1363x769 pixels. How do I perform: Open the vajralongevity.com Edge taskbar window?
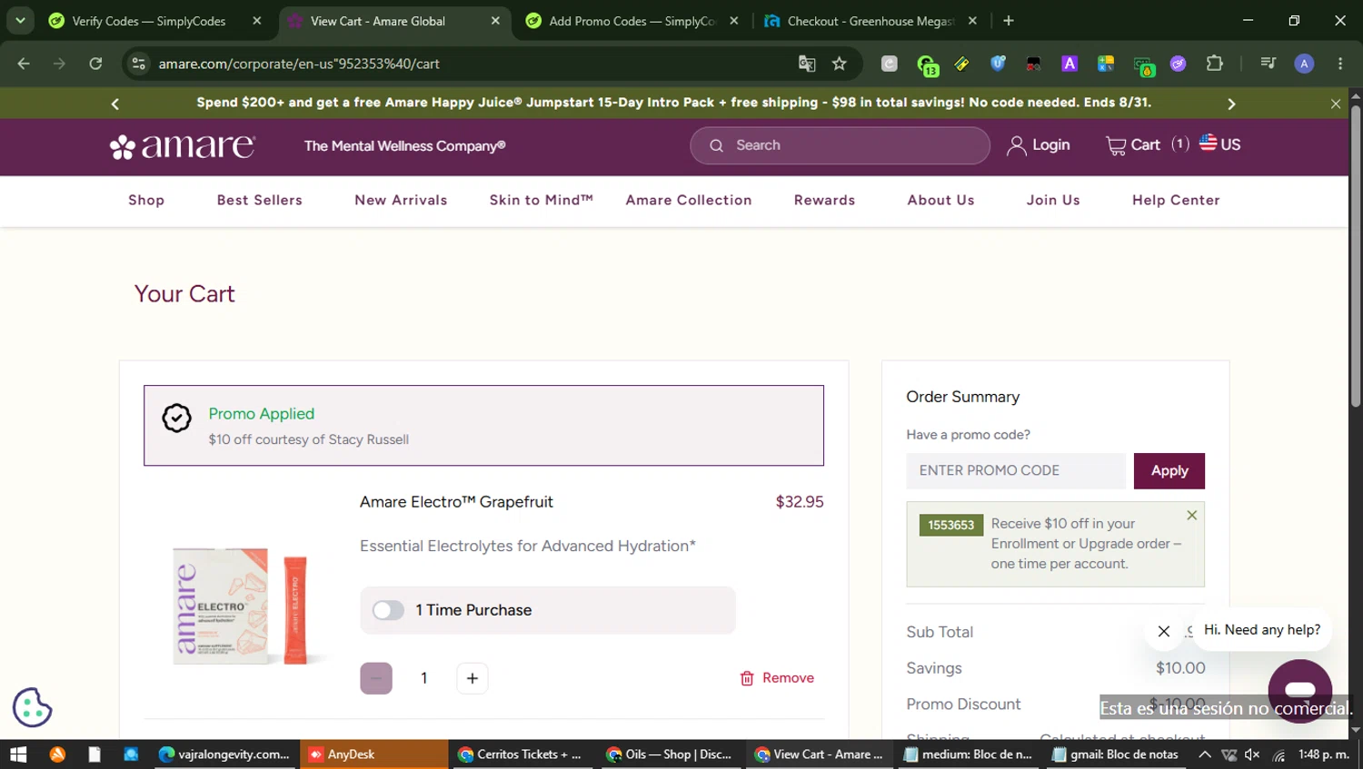(x=224, y=754)
